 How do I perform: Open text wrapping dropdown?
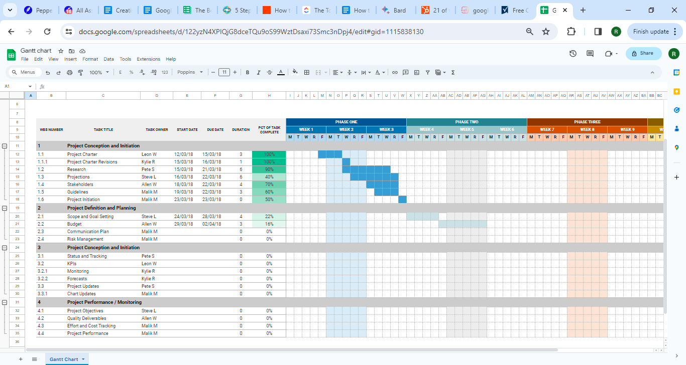pyautogui.click(x=365, y=72)
